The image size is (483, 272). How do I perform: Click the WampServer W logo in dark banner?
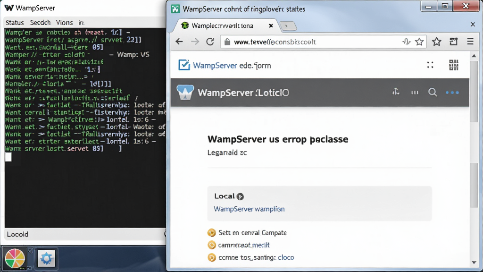tap(185, 92)
